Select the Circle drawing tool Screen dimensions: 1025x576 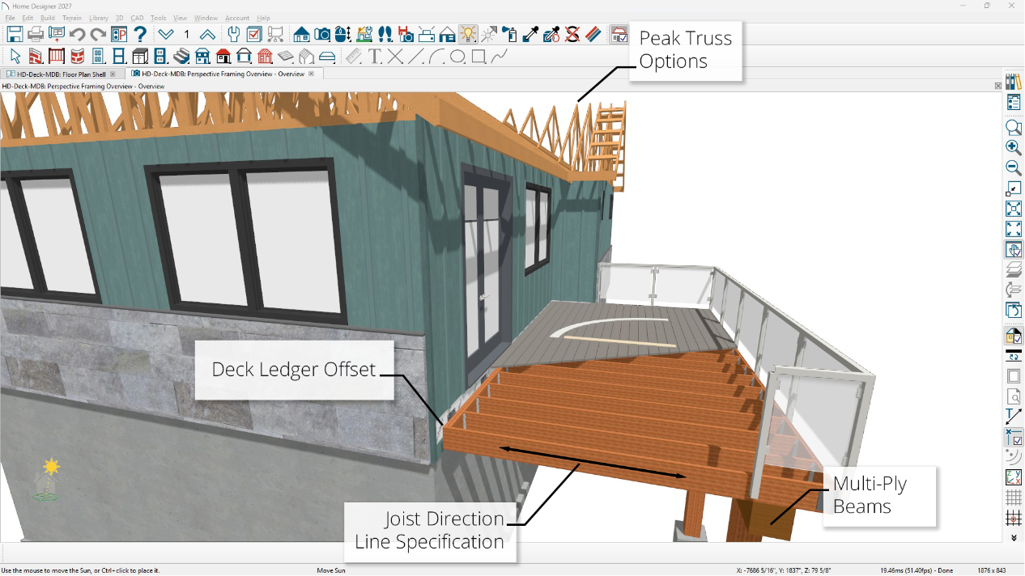[x=457, y=56]
